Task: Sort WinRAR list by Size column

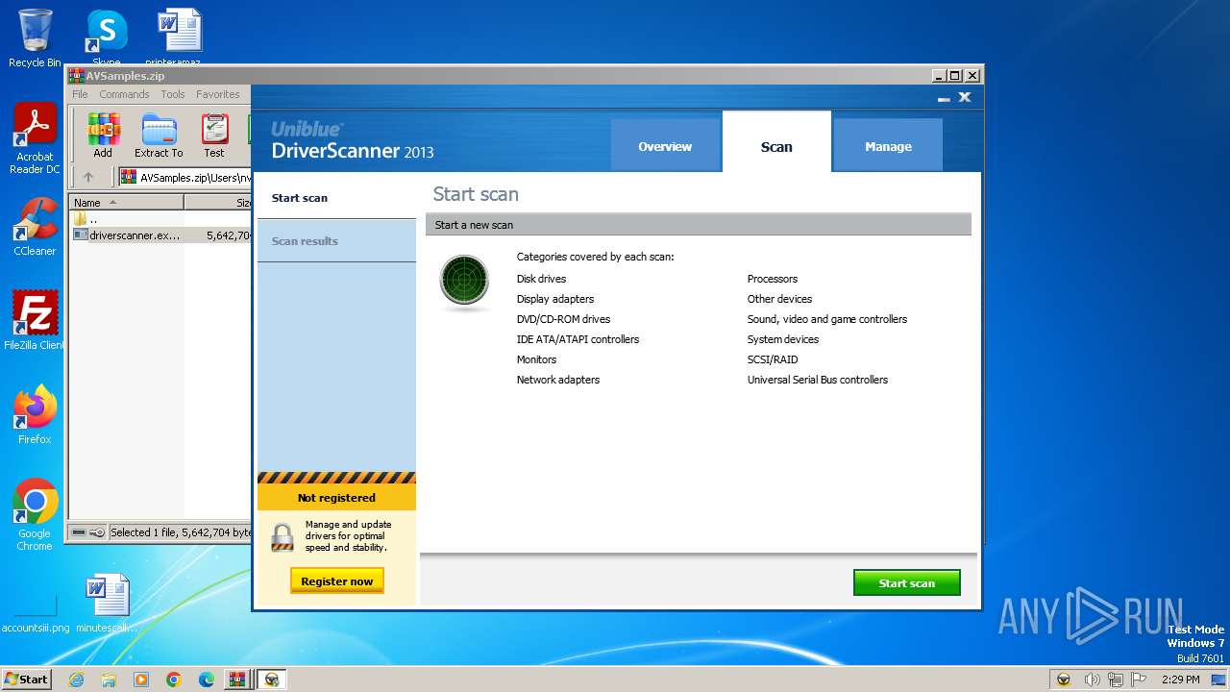Action: [218, 202]
